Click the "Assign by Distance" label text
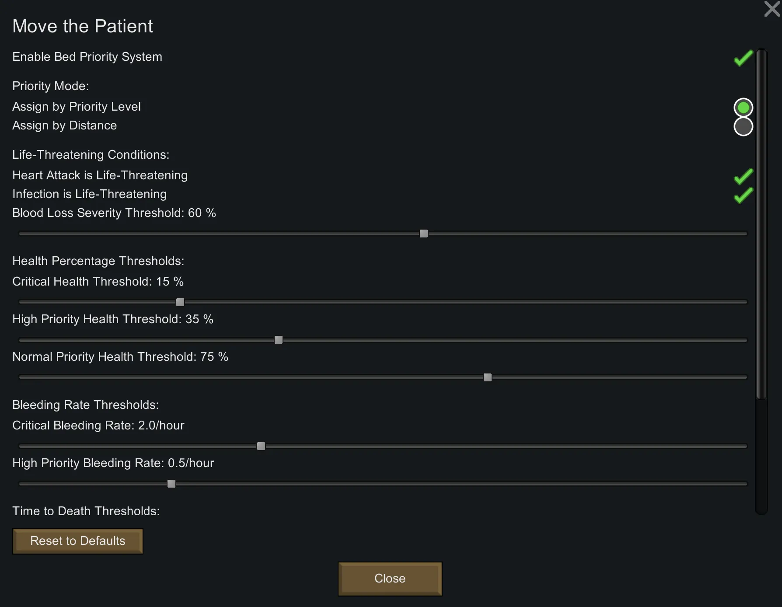Viewport: 782px width, 607px height. pos(64,126)
